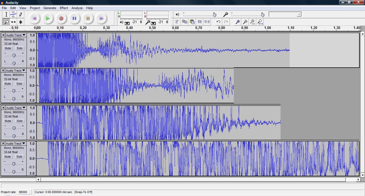Solo the second audio track
This screenshot has height=196, width=365.
coord(20,84)
